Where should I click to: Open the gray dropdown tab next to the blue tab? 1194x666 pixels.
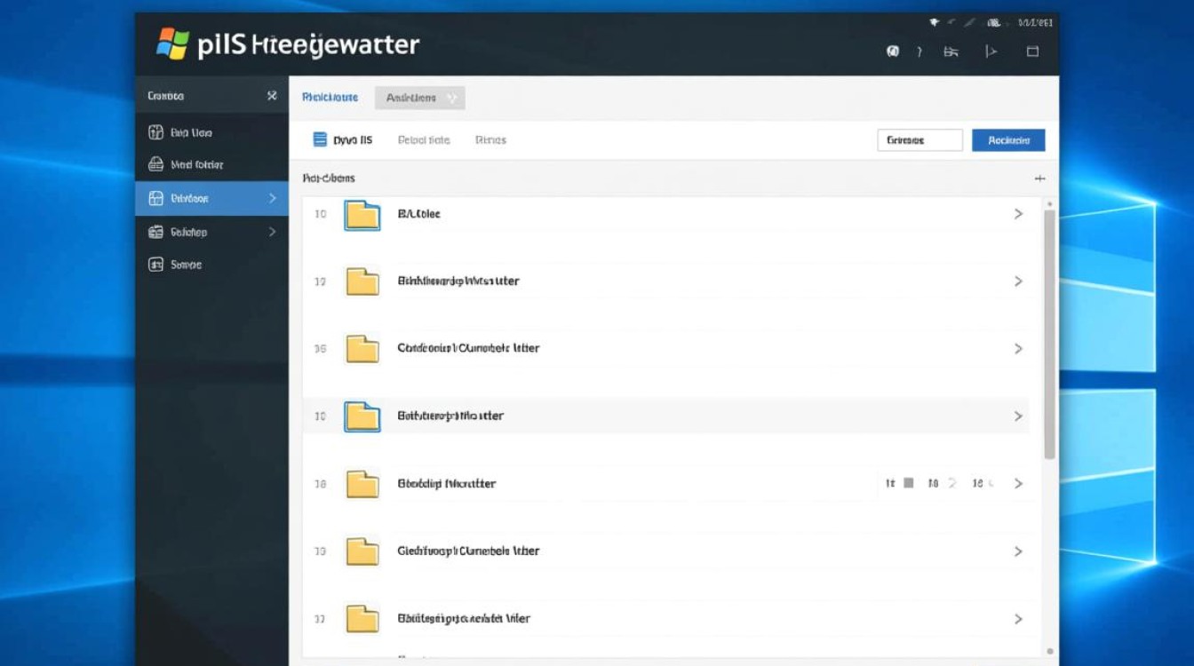click(x=420, y=98)
